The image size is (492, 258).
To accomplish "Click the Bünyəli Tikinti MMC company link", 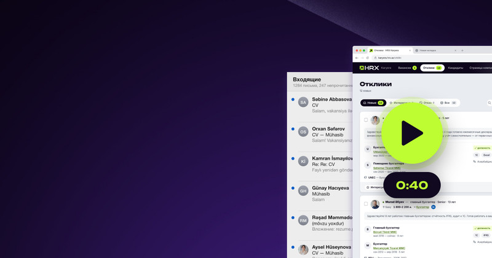I will click(x=385, y=232).
